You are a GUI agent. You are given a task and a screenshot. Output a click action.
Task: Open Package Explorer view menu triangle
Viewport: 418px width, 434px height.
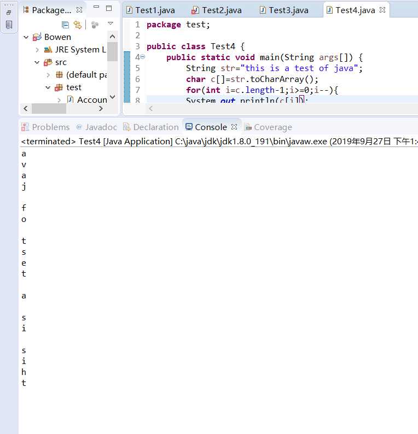111,24
